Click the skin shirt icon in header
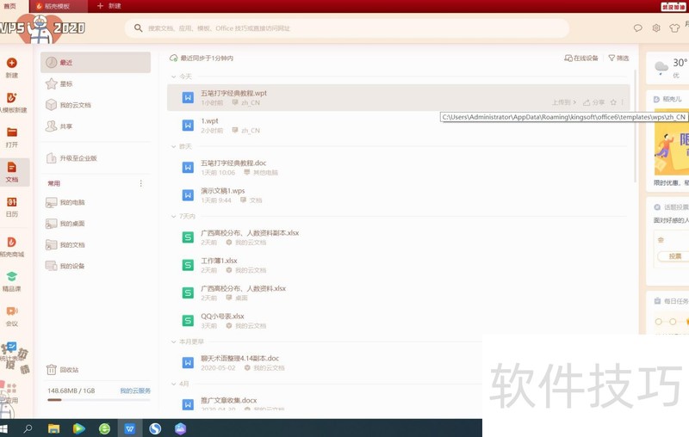This screenshot has width=689, height=437. tap(674, 28)
